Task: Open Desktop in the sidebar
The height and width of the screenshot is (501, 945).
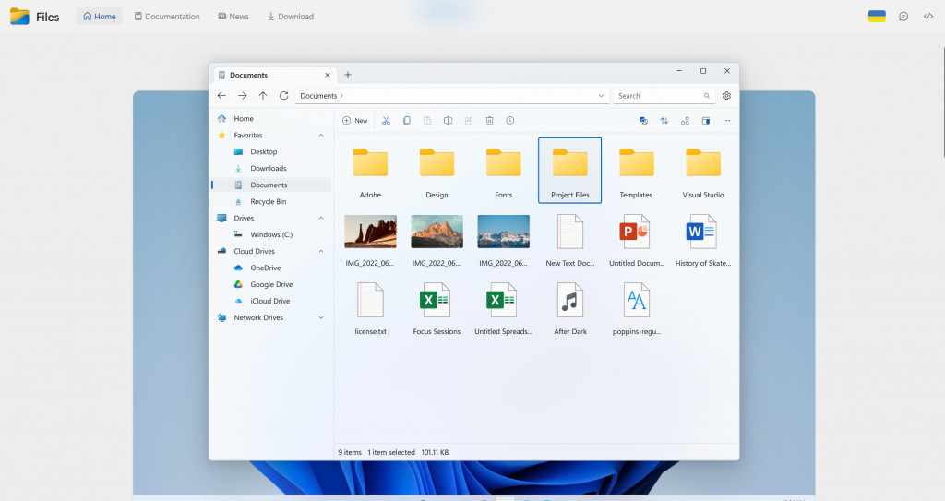Action: pos(272,152)
